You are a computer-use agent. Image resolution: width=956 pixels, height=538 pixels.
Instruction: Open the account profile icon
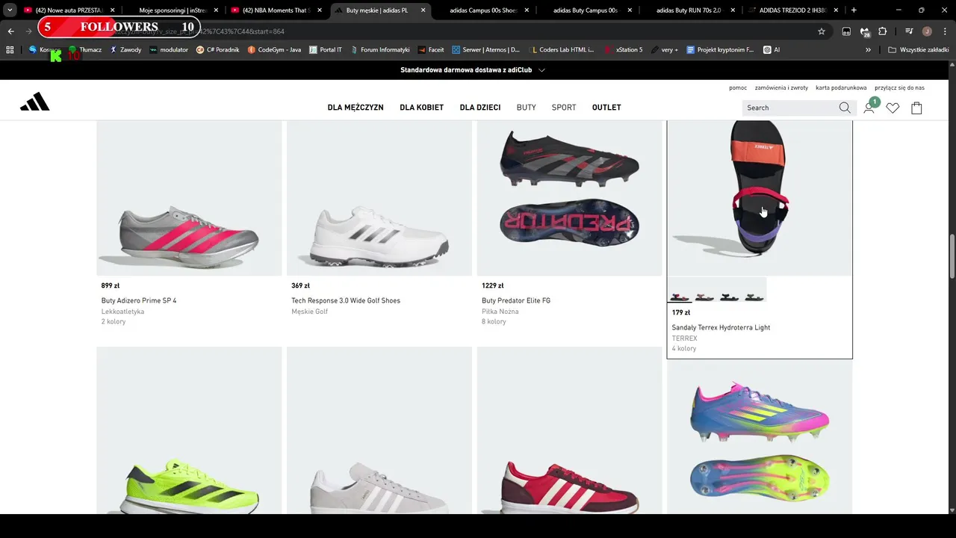[869, 108]
